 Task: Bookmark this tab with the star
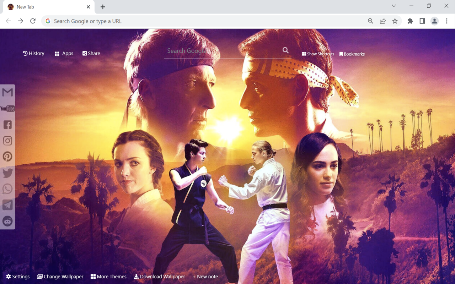click(395, 21)
